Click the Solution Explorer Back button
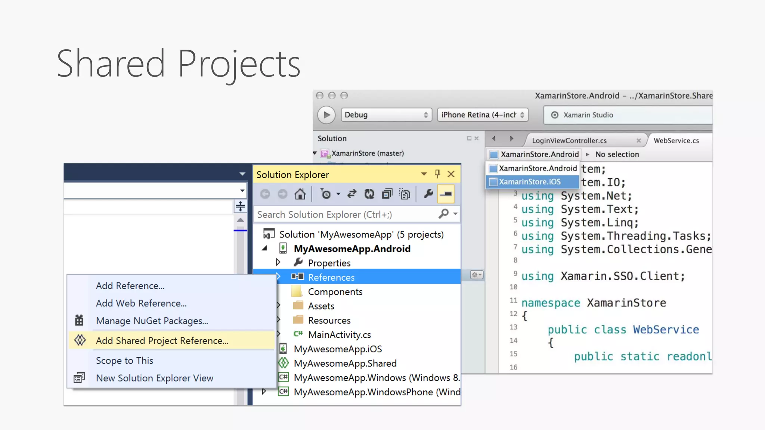Screen dimensions: 765x430 (x=265, y=194)
